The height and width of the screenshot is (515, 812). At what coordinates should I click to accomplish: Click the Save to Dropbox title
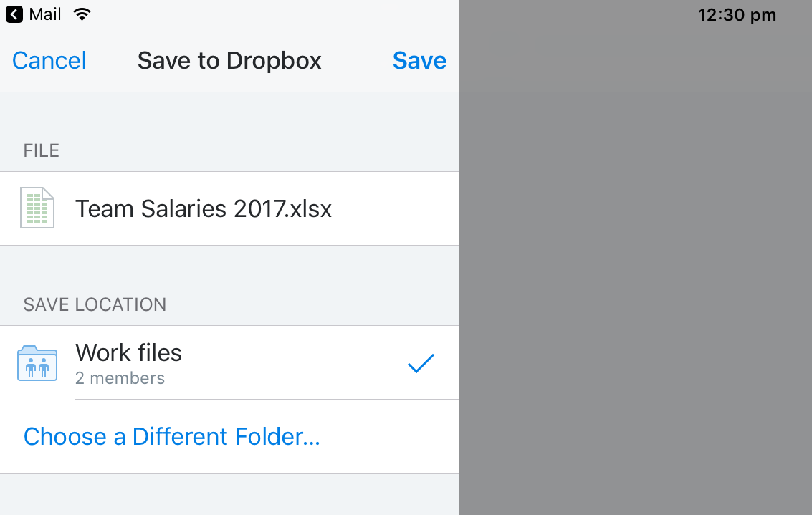[x=229, y=61]
